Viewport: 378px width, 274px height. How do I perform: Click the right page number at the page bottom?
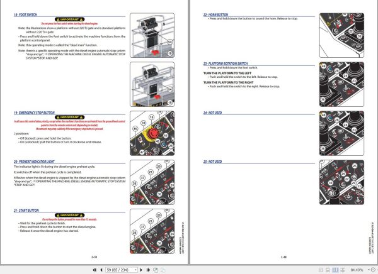[283, 257]
